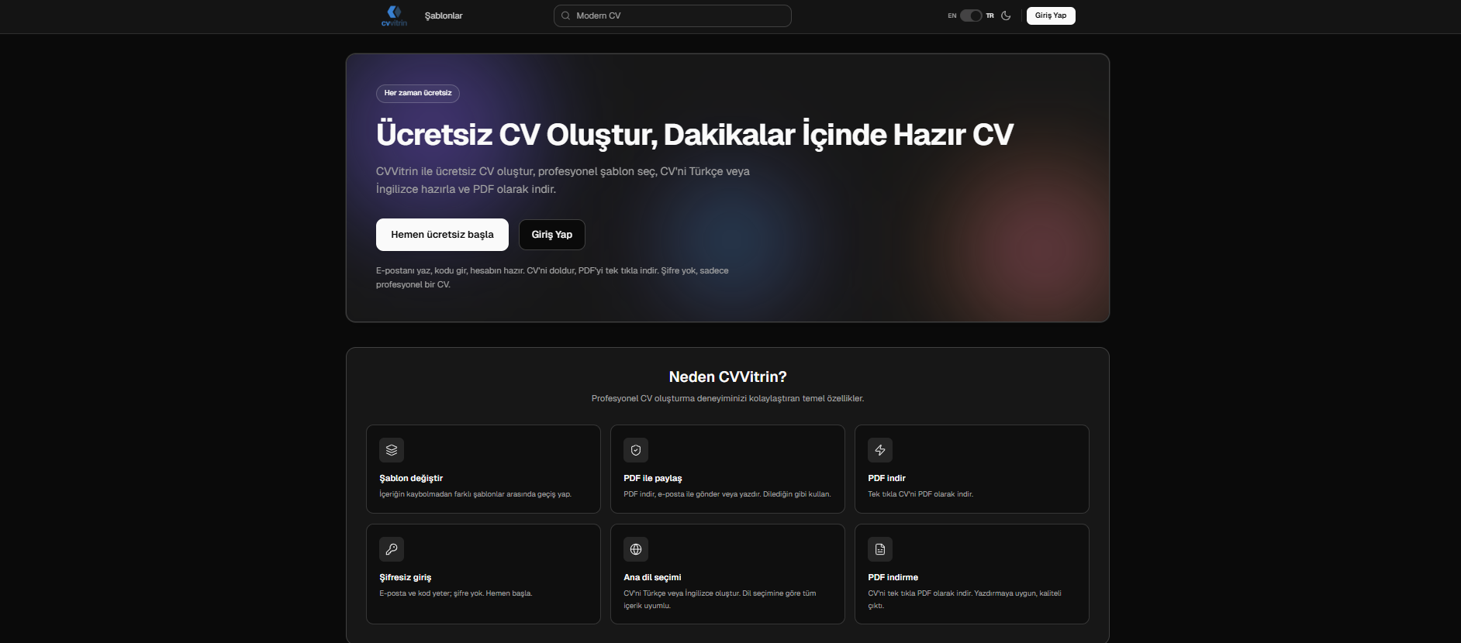Click the PDF ile paylaş card title
This screenshot has width=1461, height=643.
pos(653,478)
